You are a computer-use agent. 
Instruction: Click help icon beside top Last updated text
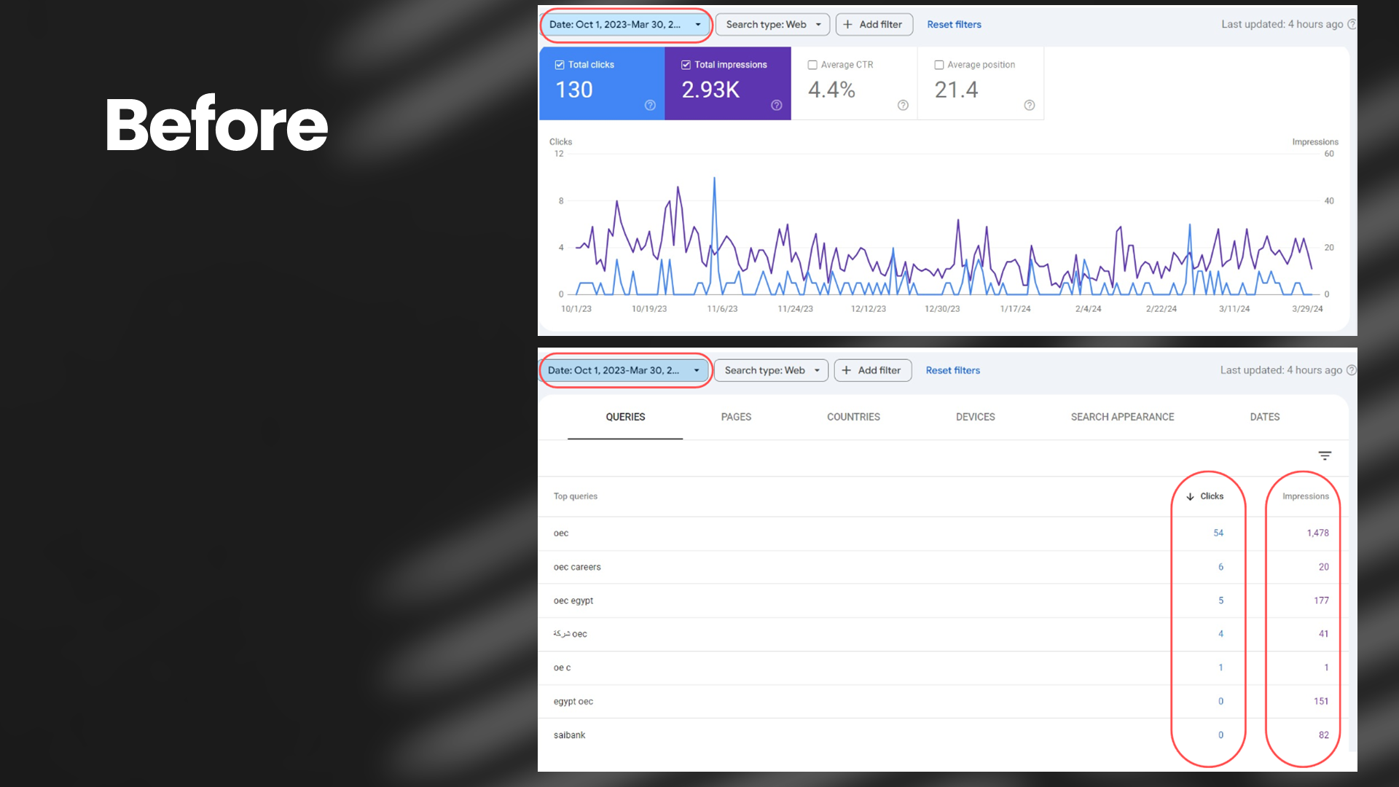pos(1352,24)
